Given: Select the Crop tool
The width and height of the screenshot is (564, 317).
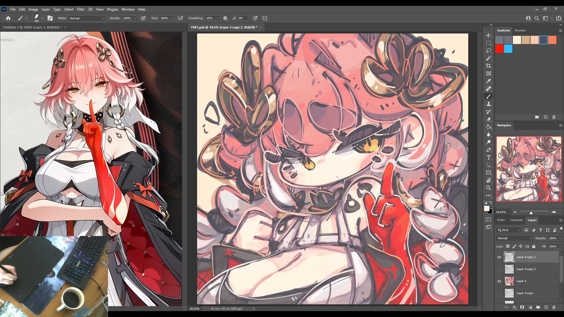Looking at the screenshot, I should [489, 66].
